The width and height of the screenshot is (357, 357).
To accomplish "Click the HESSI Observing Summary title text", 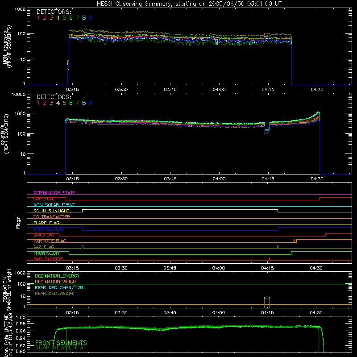I will point(189,4).
